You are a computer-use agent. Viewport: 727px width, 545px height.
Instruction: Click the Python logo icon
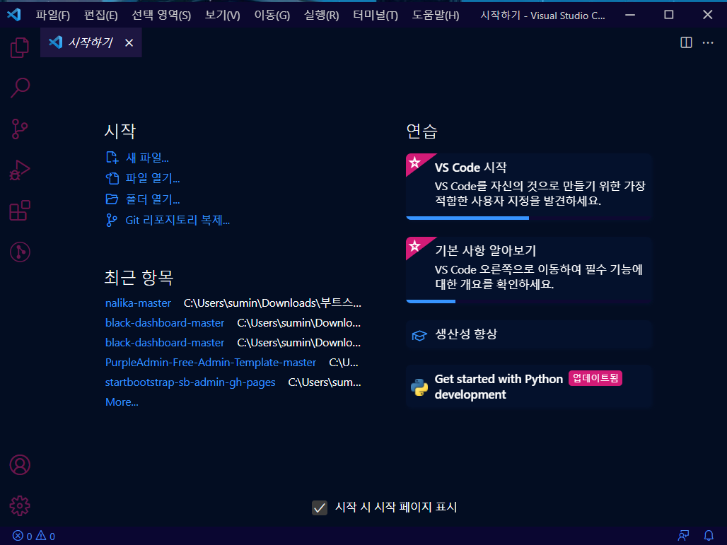pos(419,387)
